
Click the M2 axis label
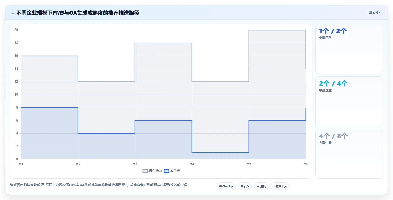tap(78, 164)
